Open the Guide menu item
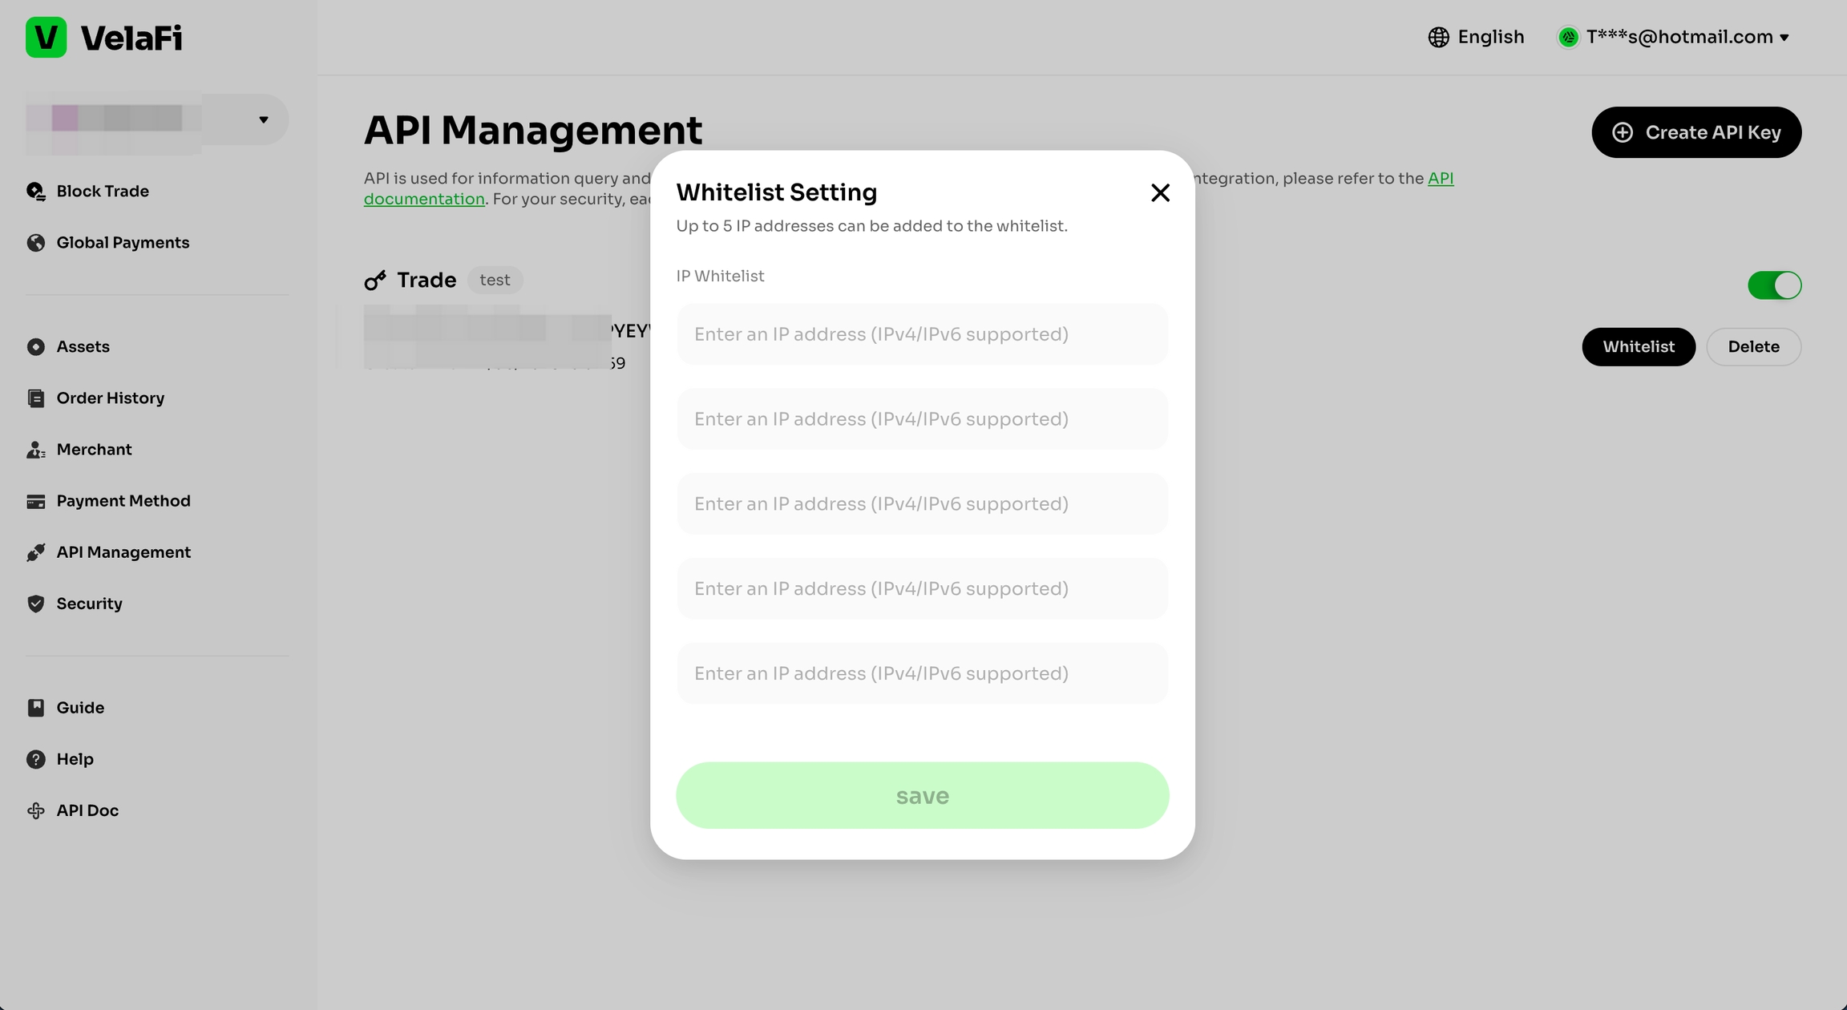 coord(80,708)
